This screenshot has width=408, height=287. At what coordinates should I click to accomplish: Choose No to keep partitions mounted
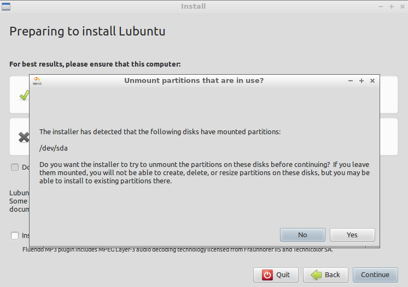(302, 235)
